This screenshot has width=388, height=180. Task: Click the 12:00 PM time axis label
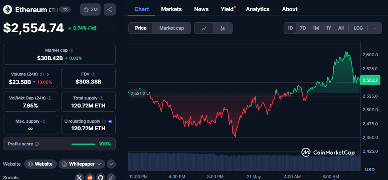[x=138, y=177]
